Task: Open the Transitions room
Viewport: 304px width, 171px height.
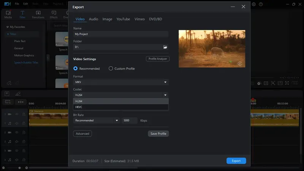Action: [38, 14]
